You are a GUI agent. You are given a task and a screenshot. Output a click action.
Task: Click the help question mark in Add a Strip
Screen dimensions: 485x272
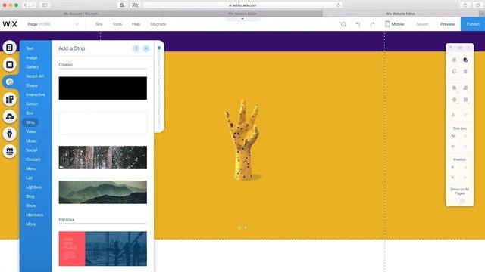pos(136,48)
